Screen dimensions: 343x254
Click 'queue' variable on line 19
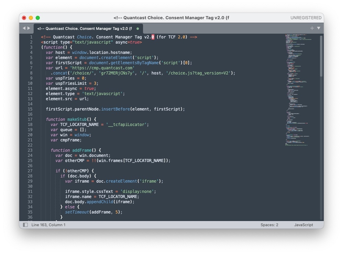pyautogui.click(x=66, y=130)
